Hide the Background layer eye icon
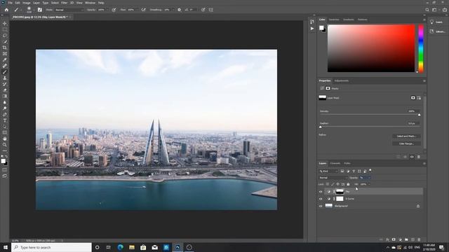Viewport: 449px width, 252px height. (321, 206)
